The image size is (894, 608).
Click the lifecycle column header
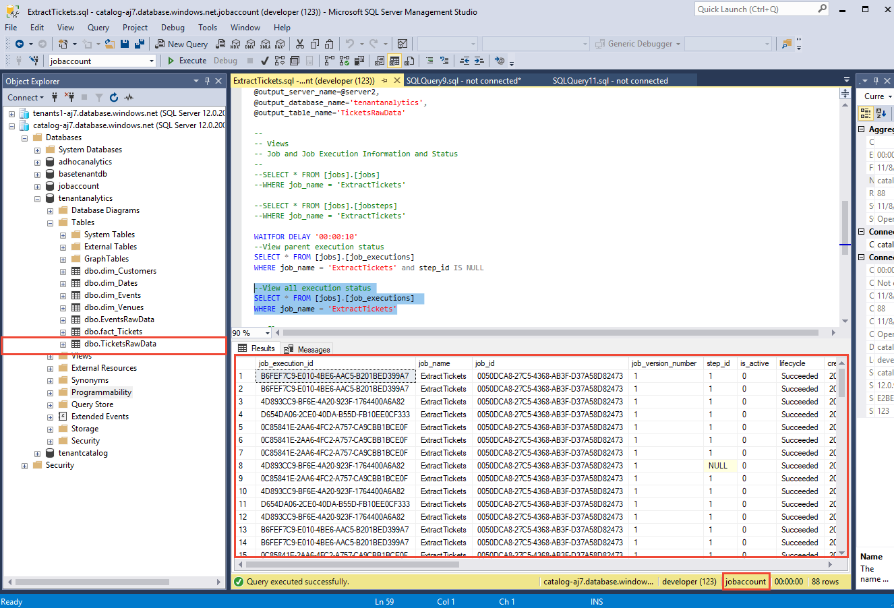[x=800, y=363]
